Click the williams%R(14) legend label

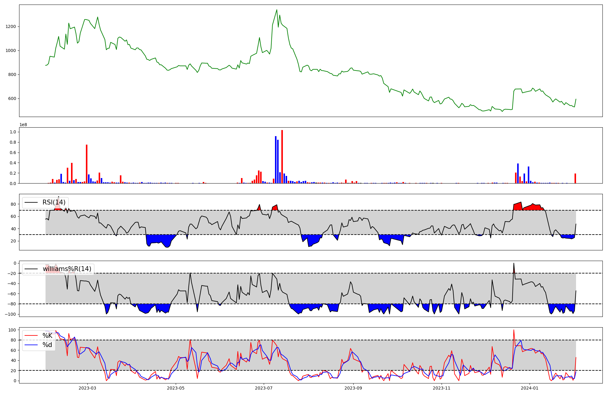(67, 269)
